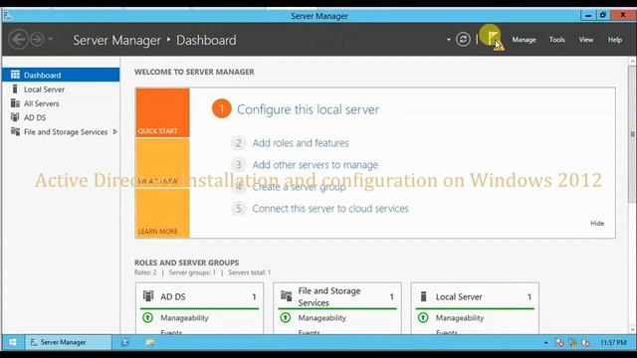637x358 pixels.
Task: Open Manageability in the Local Server tile
Action: pos(460,318)
